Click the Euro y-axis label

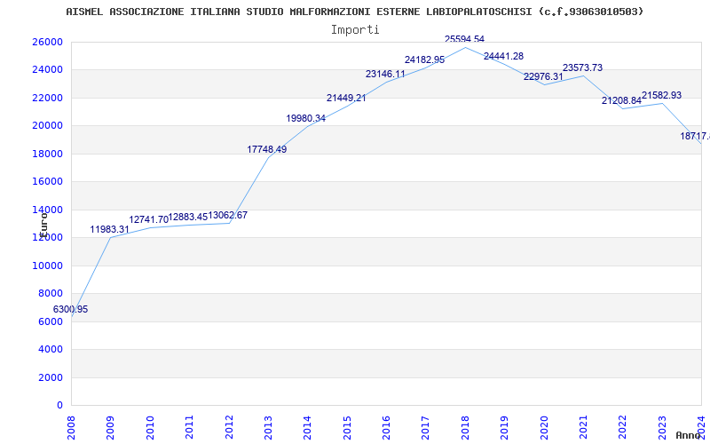tap(43, 225)
